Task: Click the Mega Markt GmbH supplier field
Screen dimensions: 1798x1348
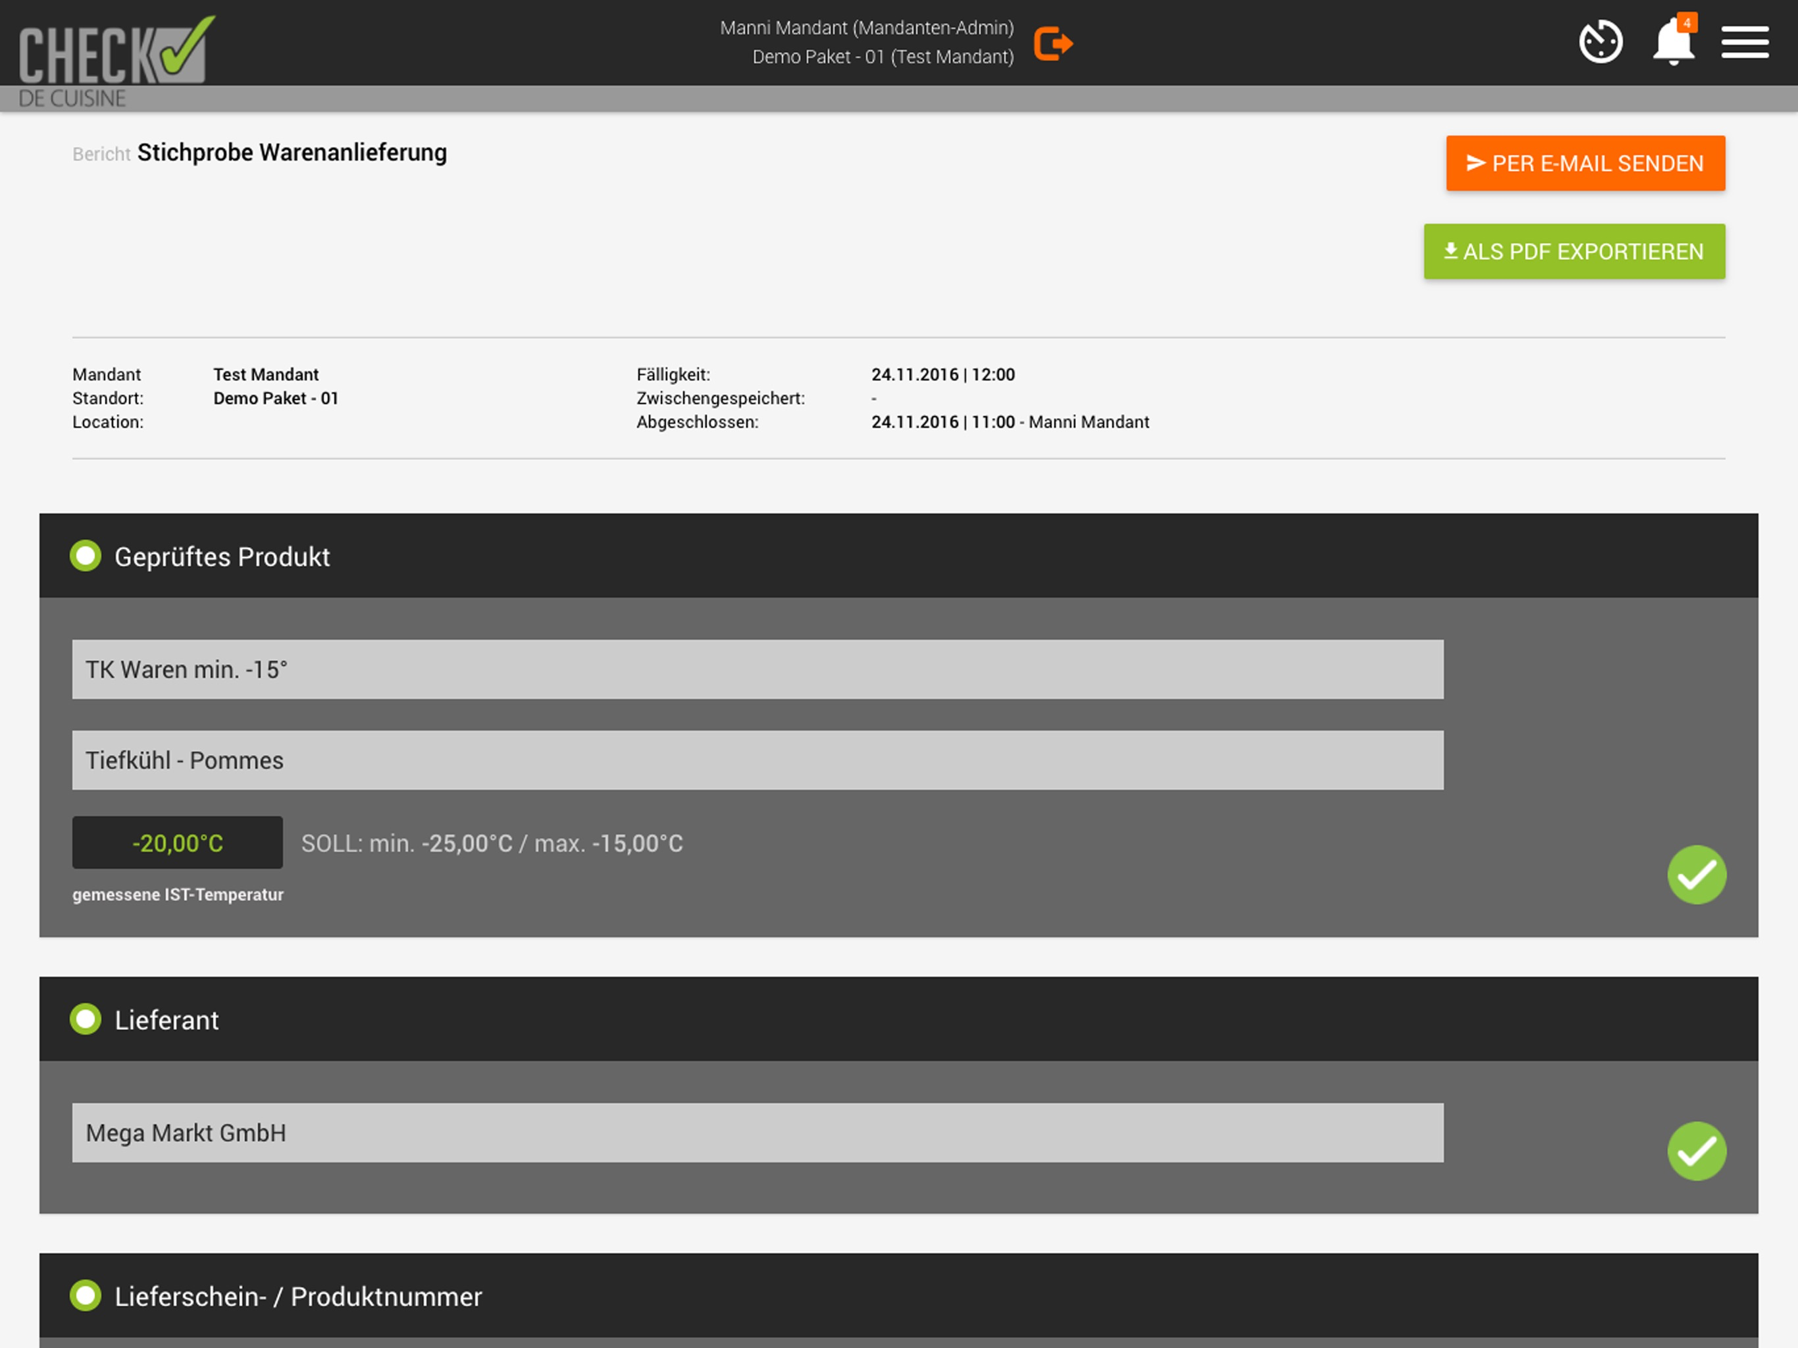Action: tap(758, 1133)
